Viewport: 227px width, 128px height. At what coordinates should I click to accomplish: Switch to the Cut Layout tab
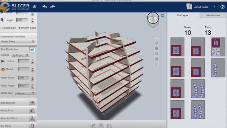(183, 15)
